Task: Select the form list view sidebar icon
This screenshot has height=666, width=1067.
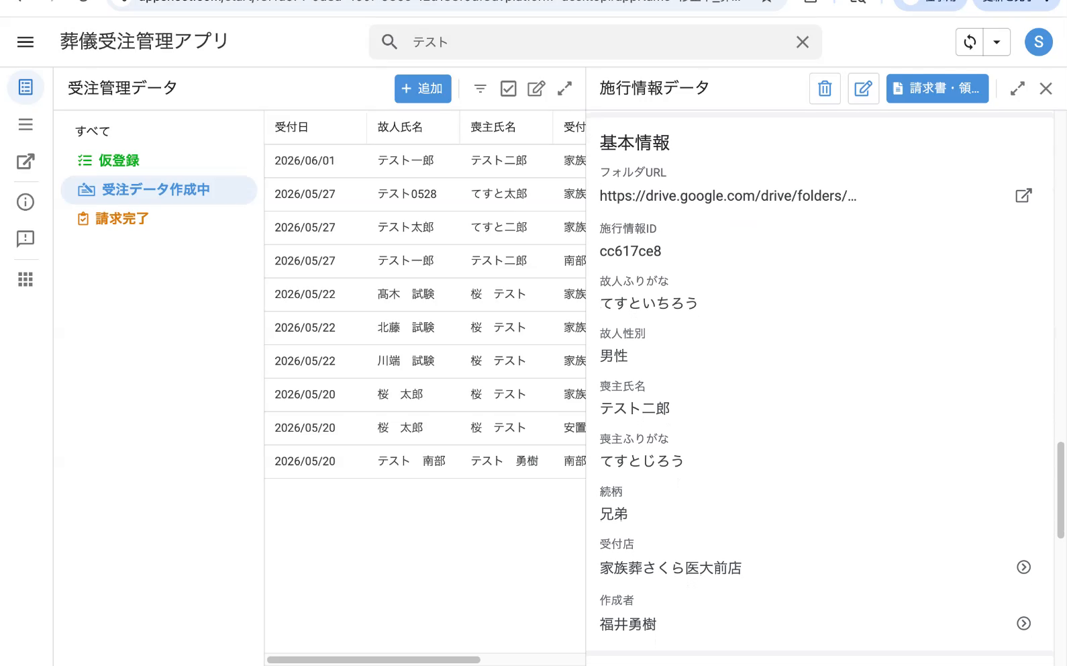Action: point(26,87)
